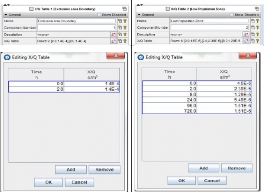The height and width of the screenshot is (192, 264).
Task: Collapse General section of X/Q Table 2
Action: (x=139, y=15)
